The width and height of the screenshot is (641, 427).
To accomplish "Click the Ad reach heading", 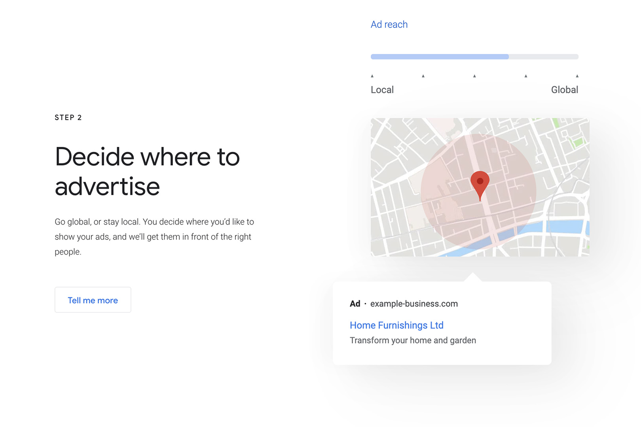I will click(x=389, y=25).
